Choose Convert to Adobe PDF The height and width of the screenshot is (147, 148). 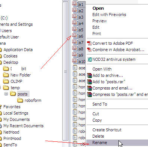pos(112,43)
